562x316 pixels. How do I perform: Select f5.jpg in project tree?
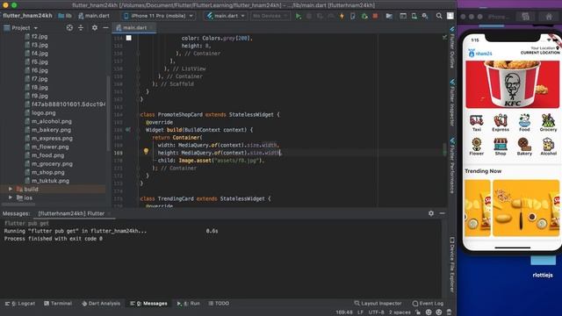[x=40, y=62]
